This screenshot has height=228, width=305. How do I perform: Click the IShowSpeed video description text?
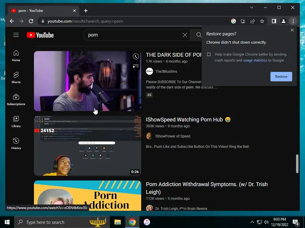[198, 147]
